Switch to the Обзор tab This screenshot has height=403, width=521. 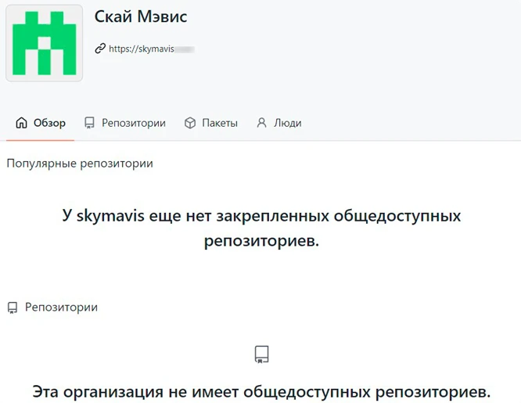click(x=49, y=123)
